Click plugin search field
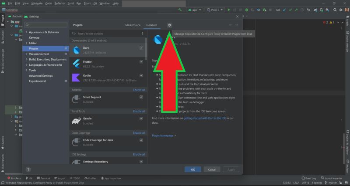Image resolution: width=350 pixels, height=186 pixels. click(106, 34)
